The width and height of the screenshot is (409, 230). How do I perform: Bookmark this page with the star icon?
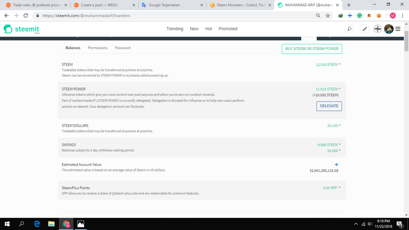328,15
